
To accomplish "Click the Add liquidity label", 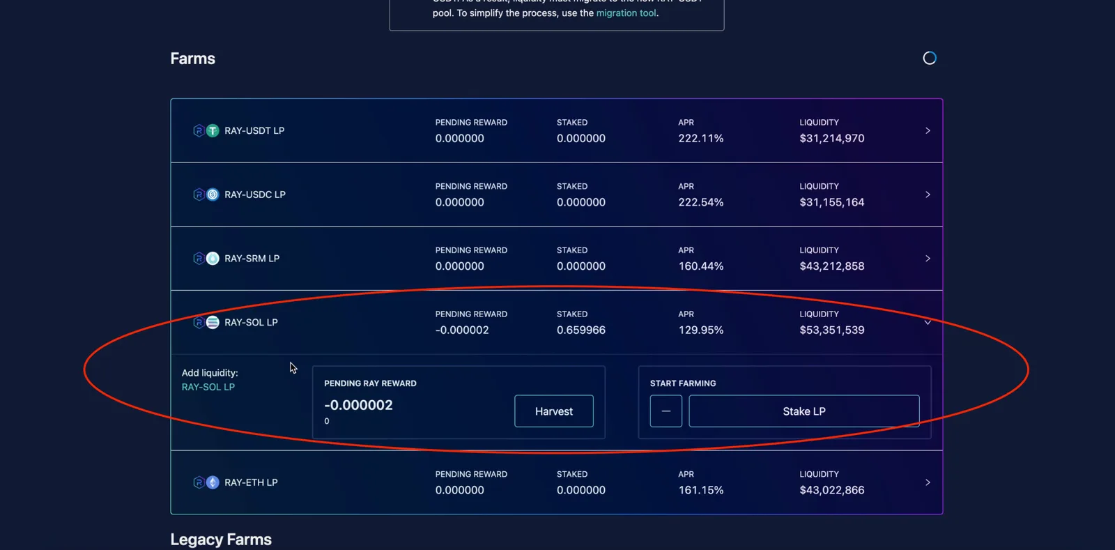I will [210, 373].
